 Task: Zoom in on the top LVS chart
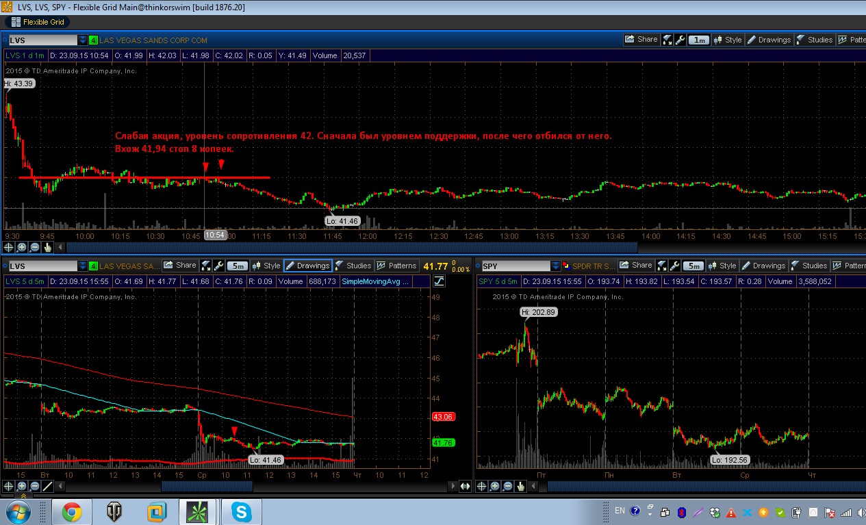[23, 247]
